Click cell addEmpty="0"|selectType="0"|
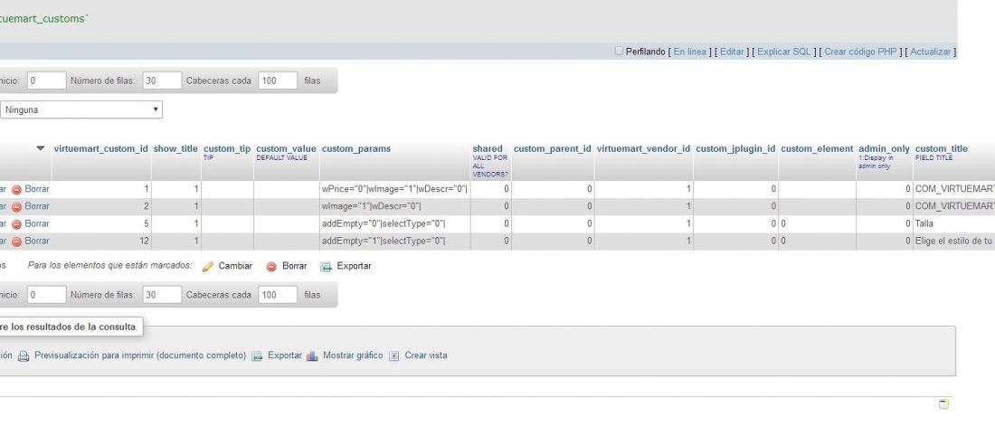The height and width of the screenshot is (427, 995). (394, 223)
